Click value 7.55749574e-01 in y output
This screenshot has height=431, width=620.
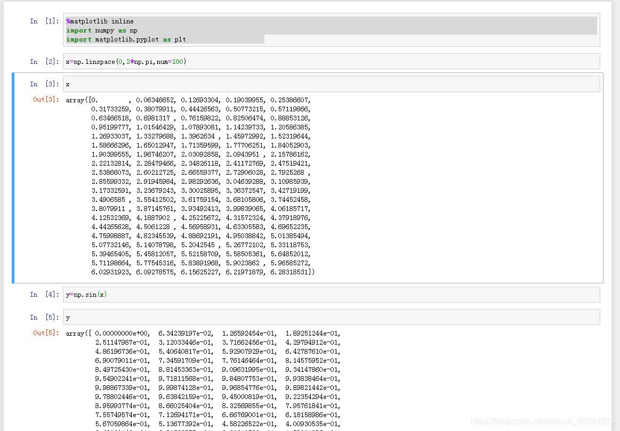(x=122, y=415)
